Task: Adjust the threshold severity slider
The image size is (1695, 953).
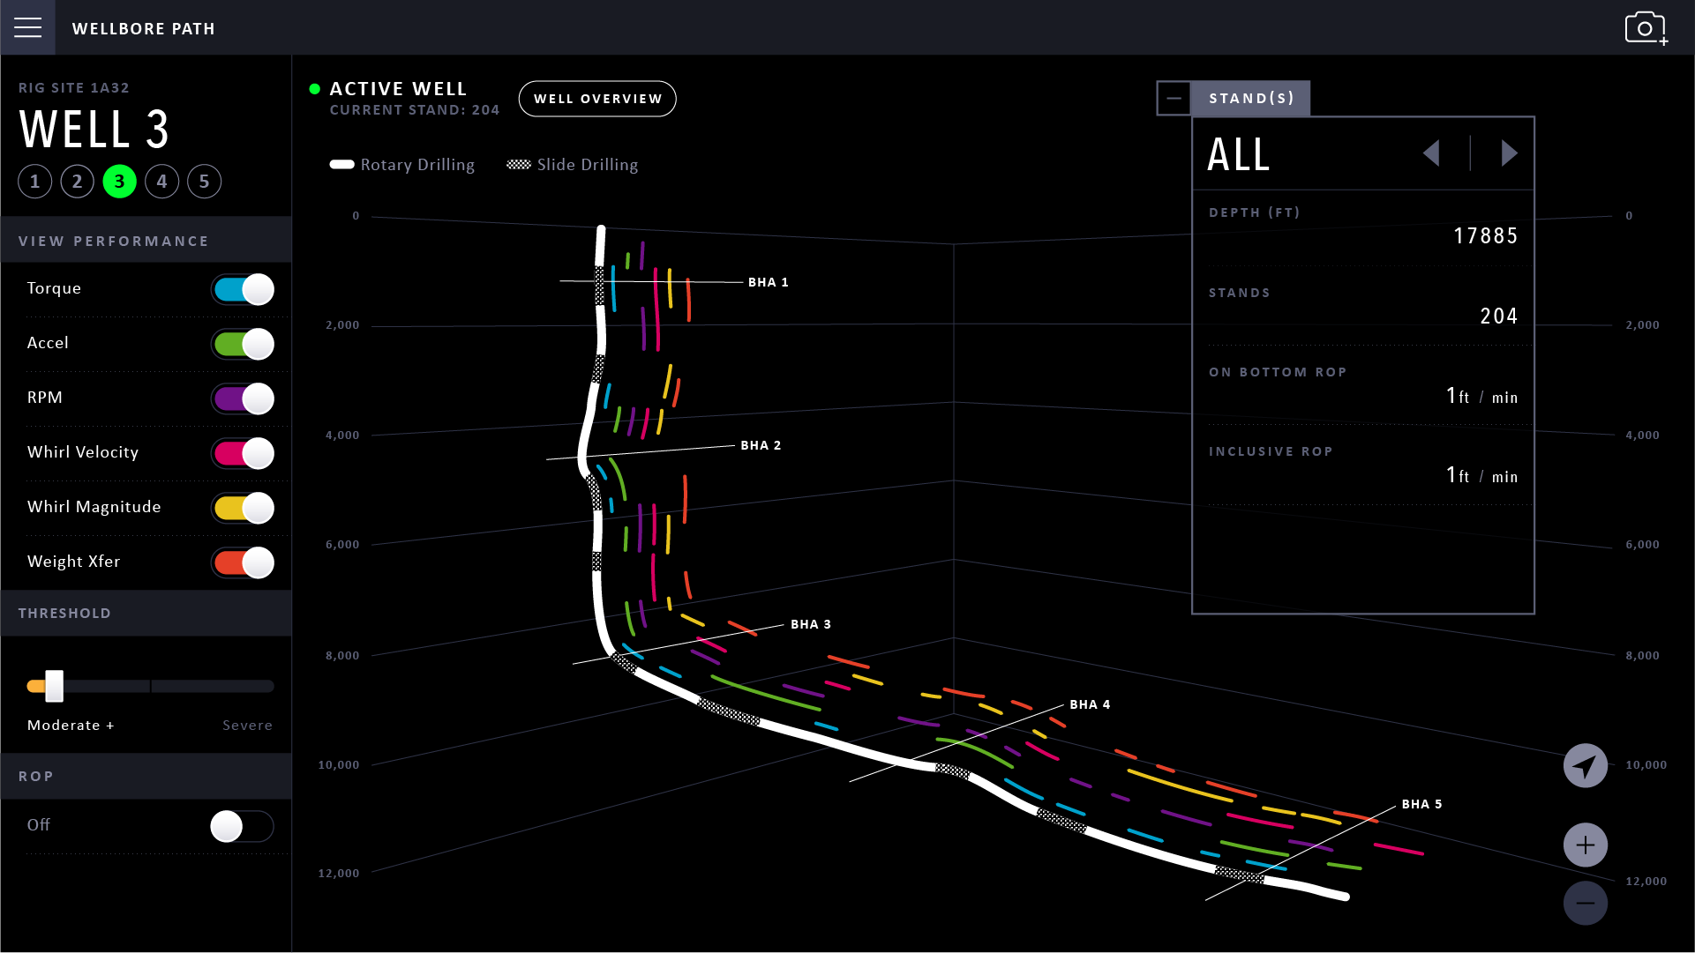Action: (x=53, y=686)
